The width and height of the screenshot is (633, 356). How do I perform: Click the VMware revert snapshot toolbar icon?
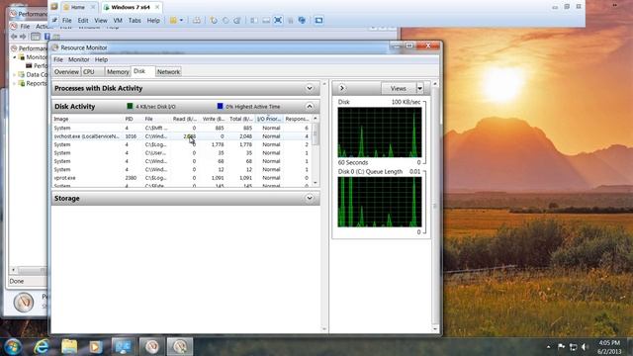point(226,20)
